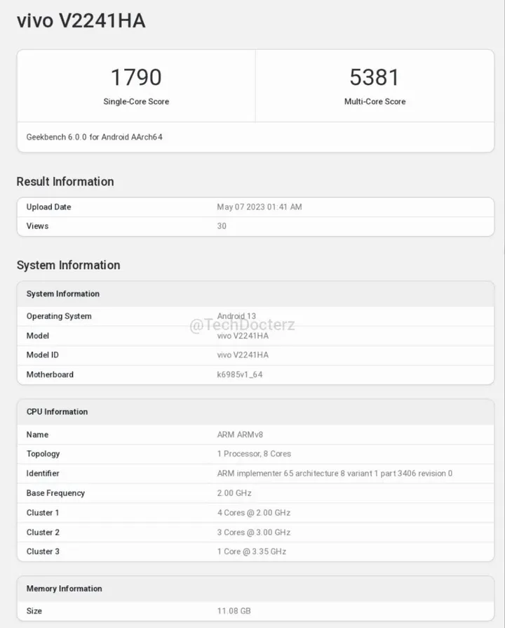Click the Base Frequency label
The image size is (505, 628).
coord(55,493)
